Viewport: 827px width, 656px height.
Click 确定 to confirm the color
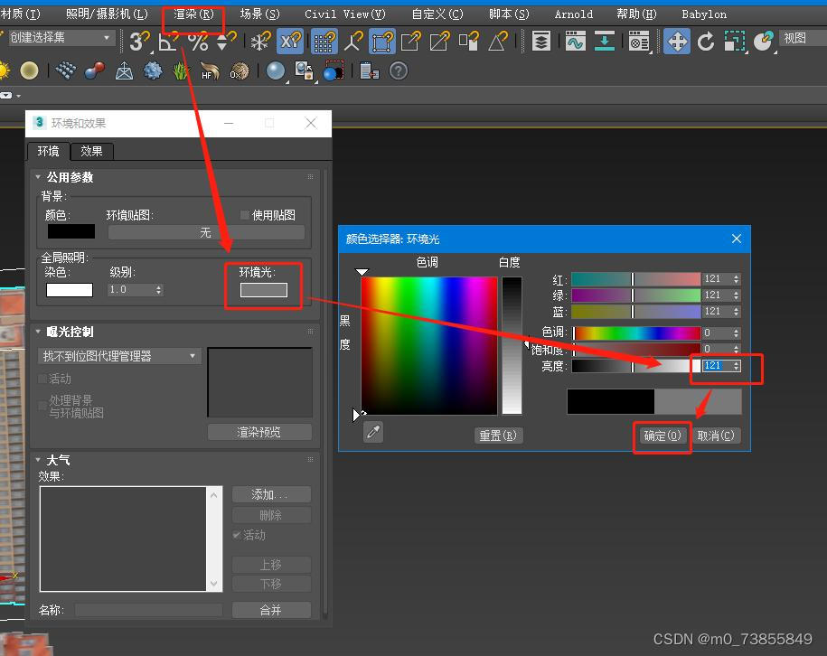point(662,436)
